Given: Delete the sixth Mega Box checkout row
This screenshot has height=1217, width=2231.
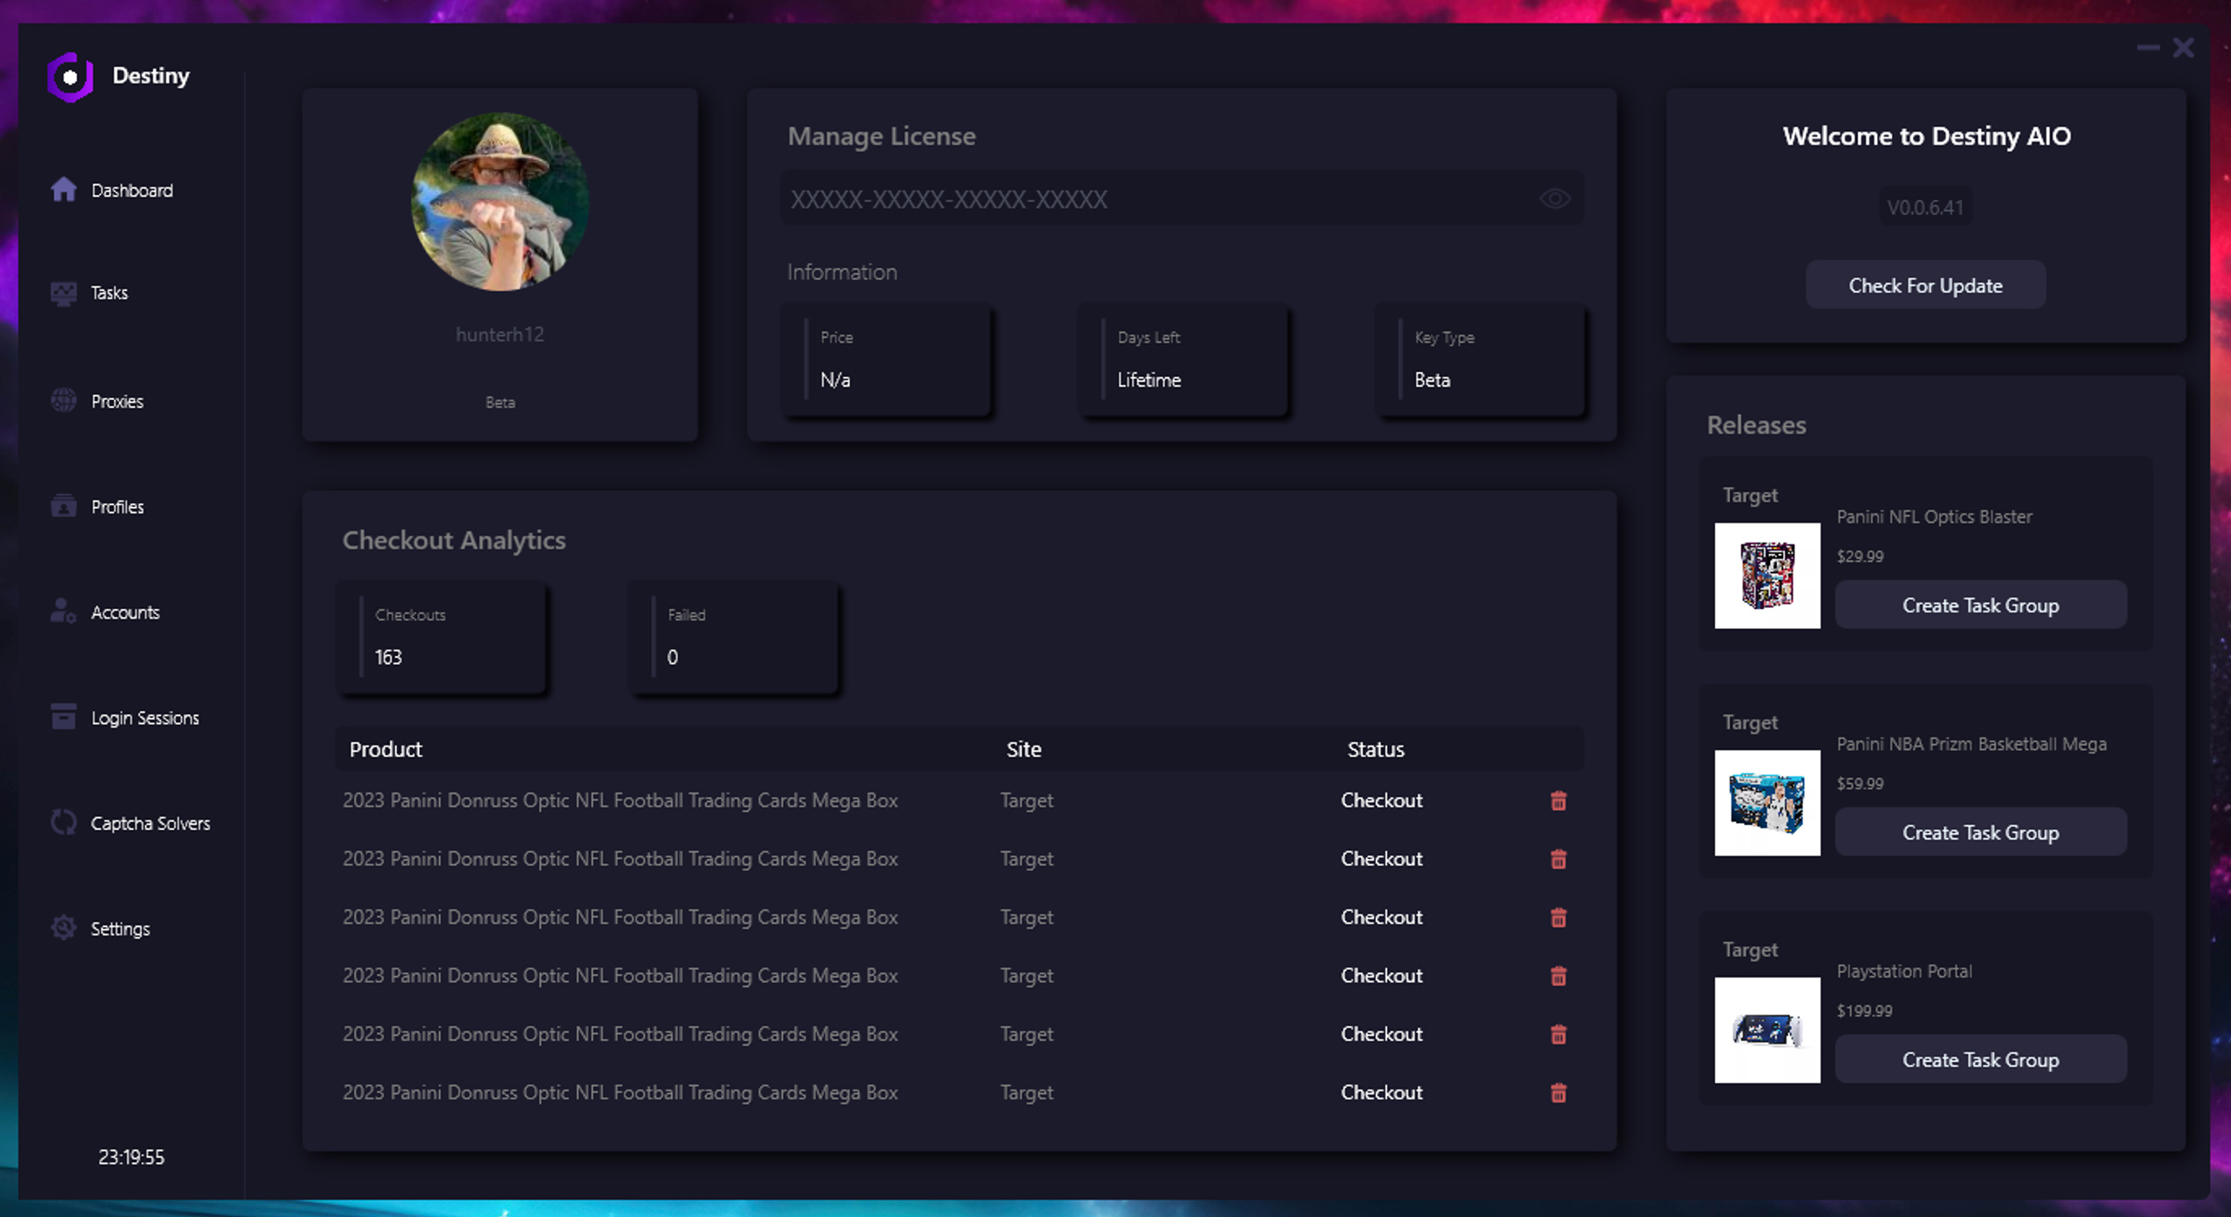Looking at the screenshot, I should point(1558,1092).
